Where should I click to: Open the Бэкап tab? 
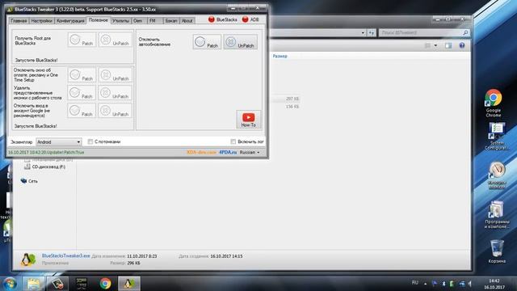pyautogui.click(x=171, y=21)
